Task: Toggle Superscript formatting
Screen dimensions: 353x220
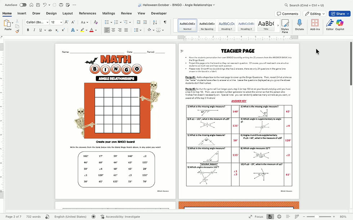Action: 63,30
